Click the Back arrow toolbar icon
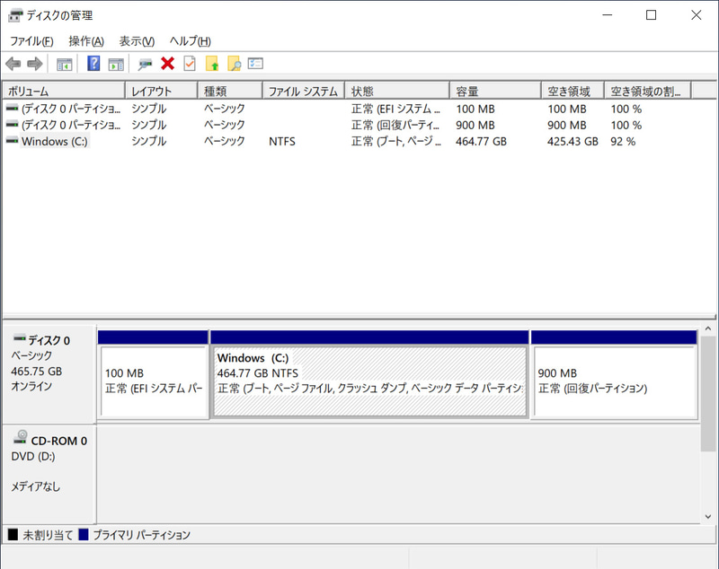This screenshot has width=719, height=569. 13,64
